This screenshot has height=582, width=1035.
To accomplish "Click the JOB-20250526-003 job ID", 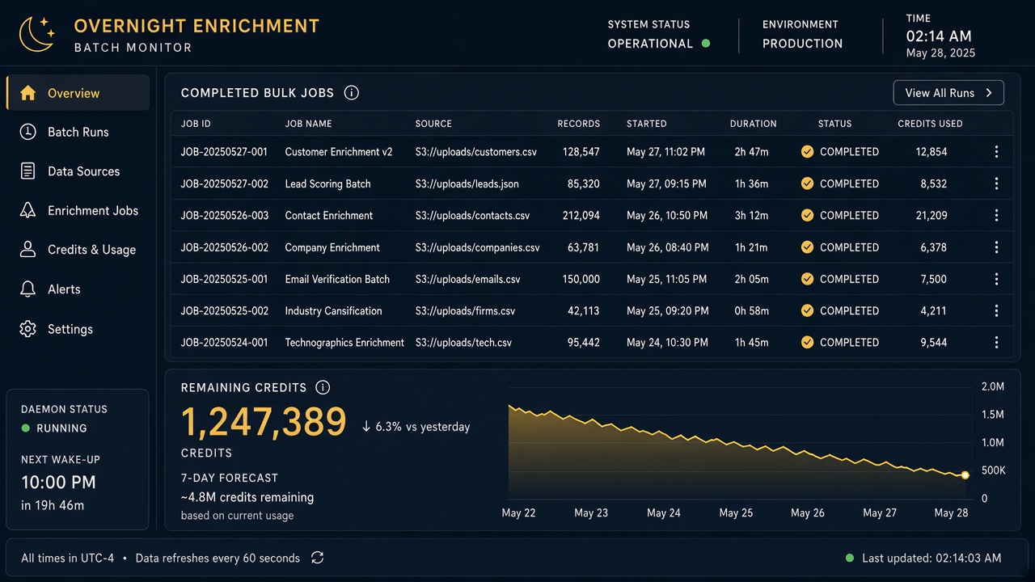I will tap(224, 215).
